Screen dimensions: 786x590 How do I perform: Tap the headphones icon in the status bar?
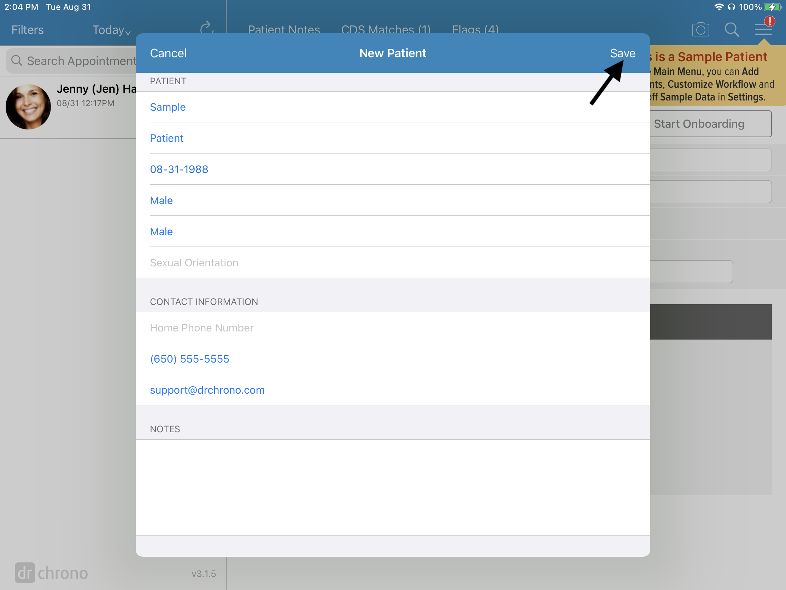[x=731, y=7]
